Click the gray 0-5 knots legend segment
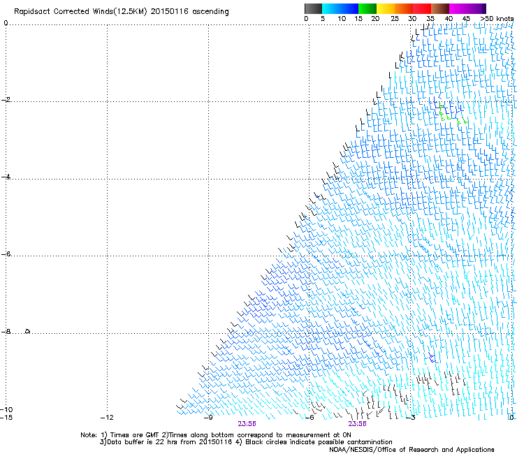This screenshot has width=517, height=454. pyautogui.click(x=313, y=8)
